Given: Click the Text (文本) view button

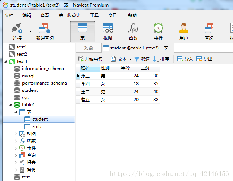Looking at the screenshot, I should (119, 59).
